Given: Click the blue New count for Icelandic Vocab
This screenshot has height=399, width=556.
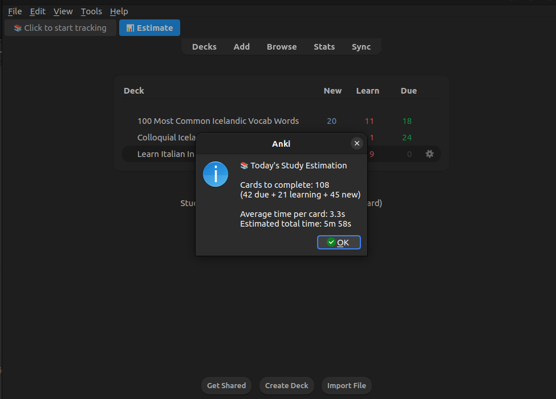Looking at the screenshot, I should pos(331,120).
